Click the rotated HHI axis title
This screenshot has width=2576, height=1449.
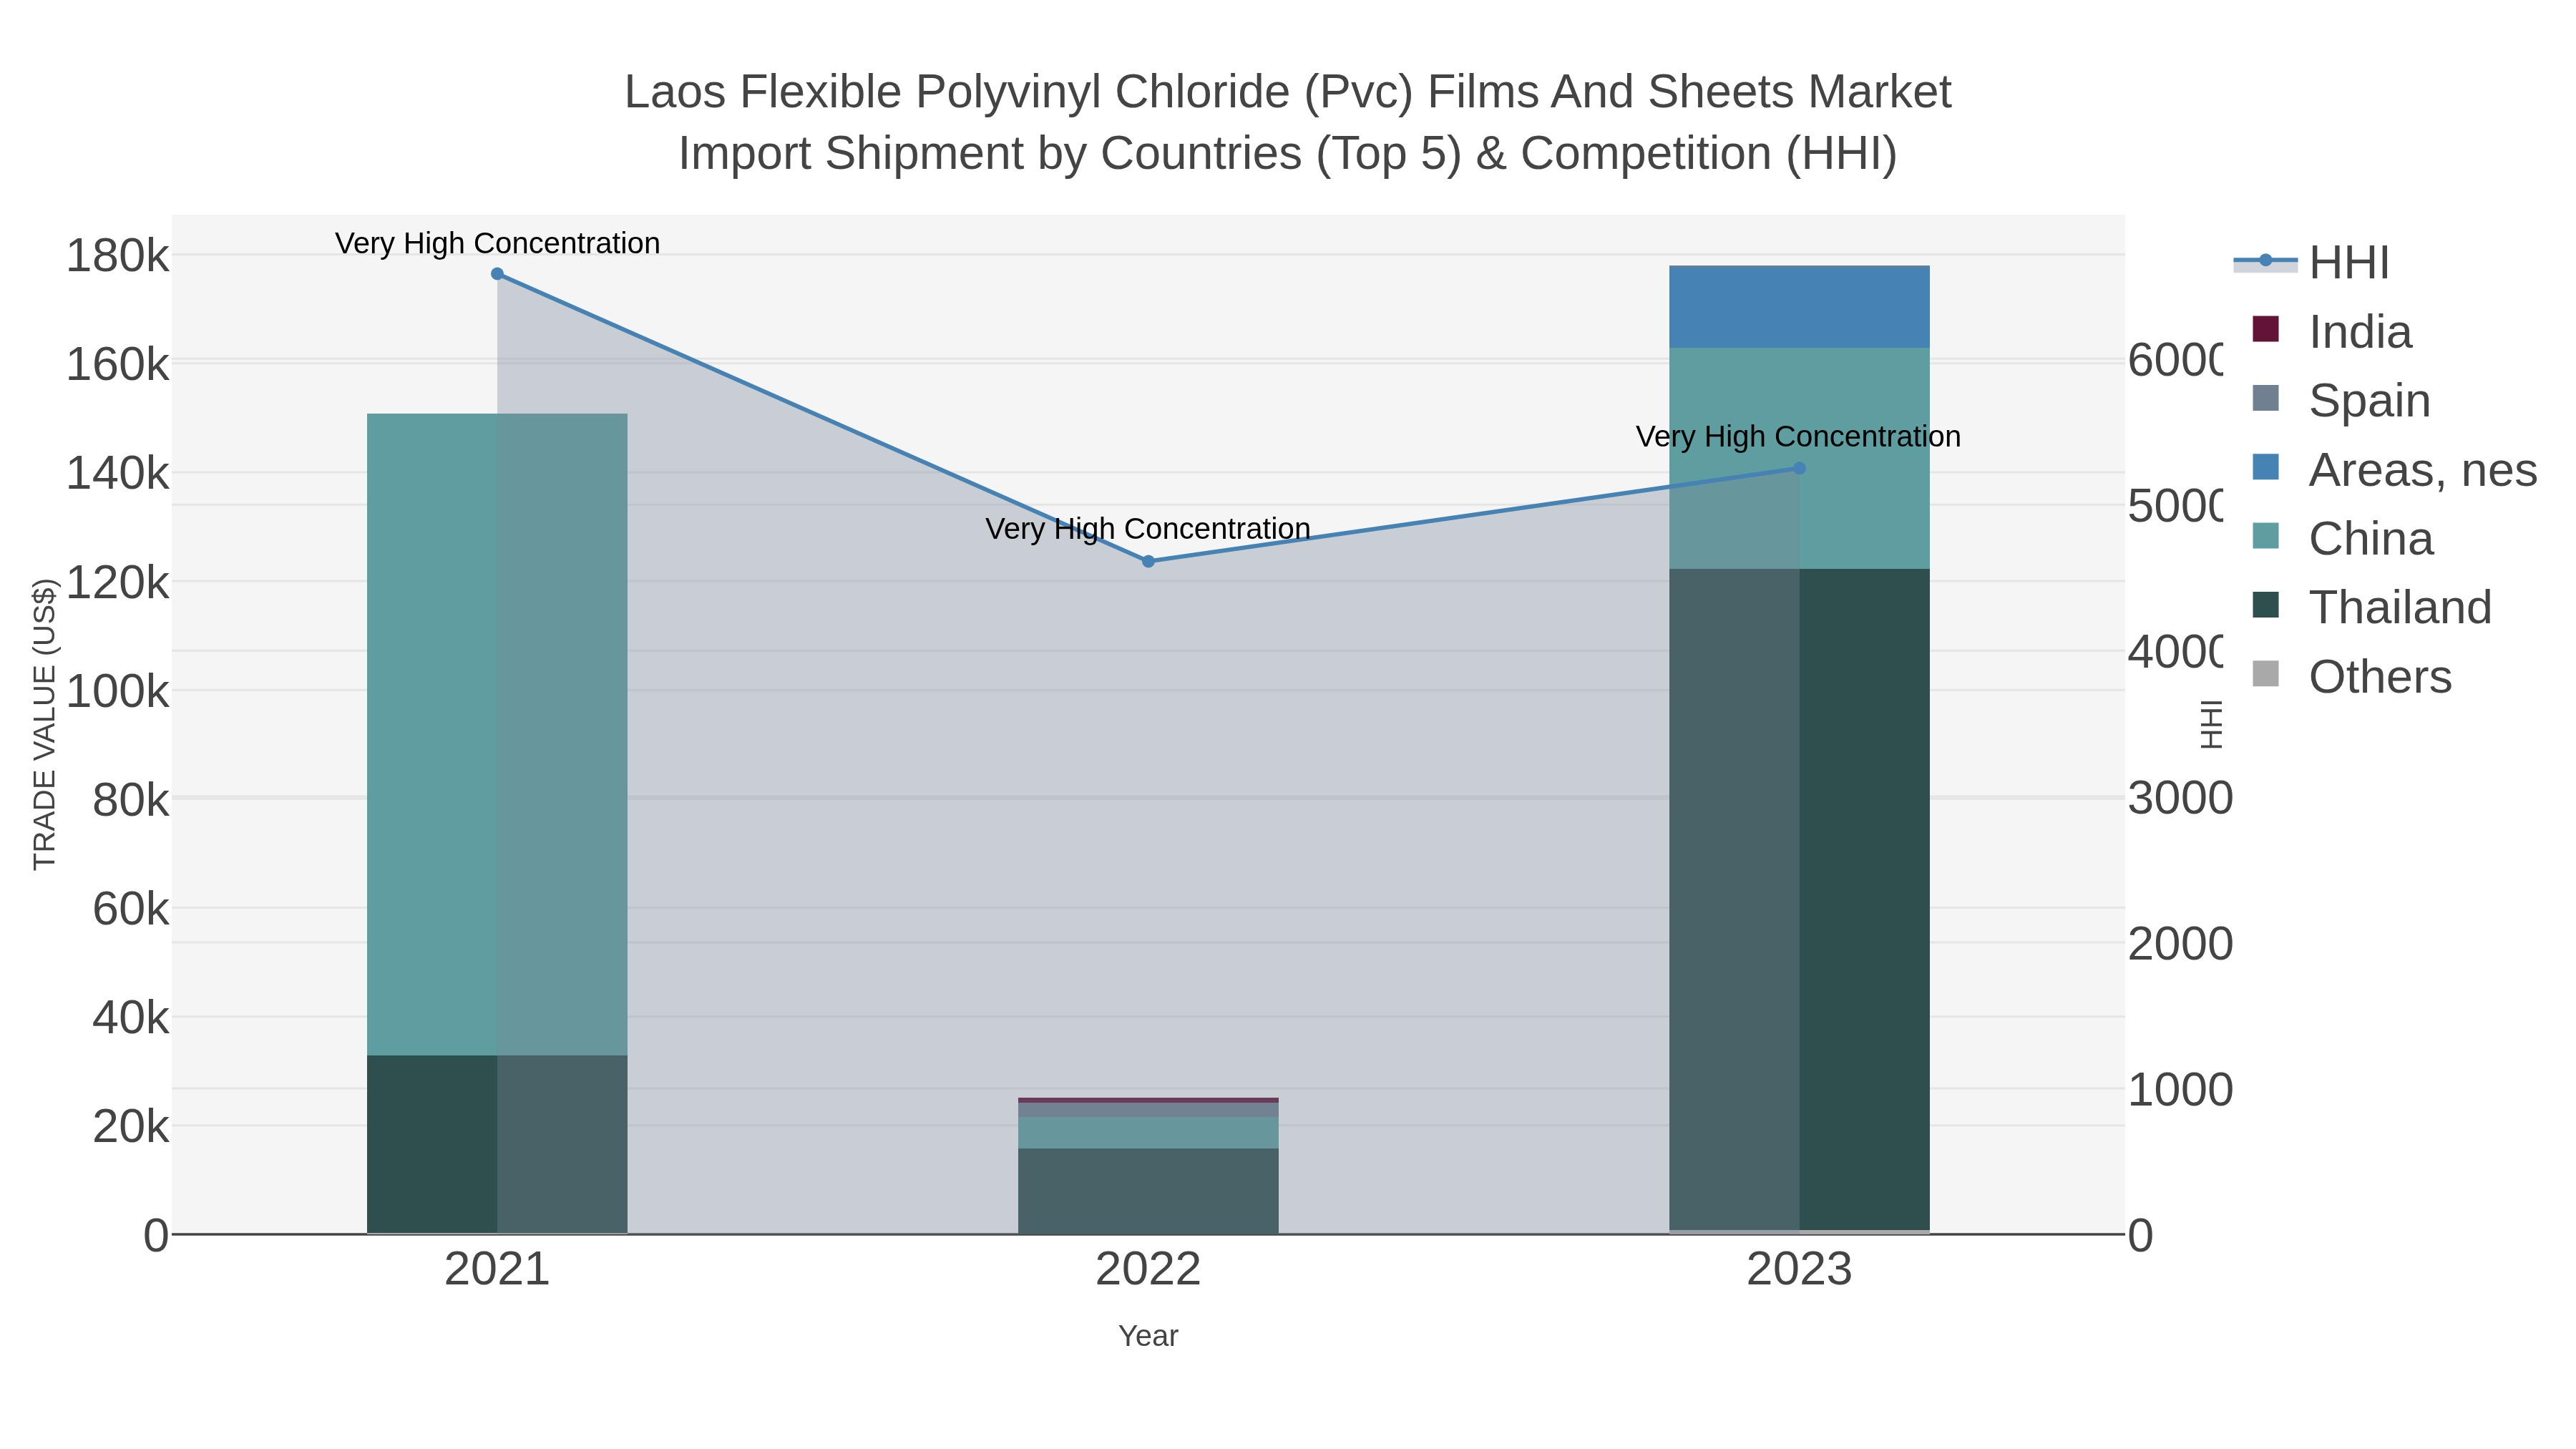click(x=2212, y=725)
